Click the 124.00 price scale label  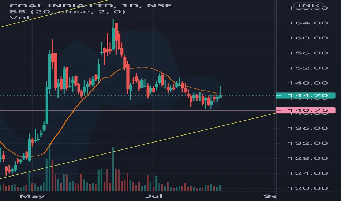pos(308,173)
